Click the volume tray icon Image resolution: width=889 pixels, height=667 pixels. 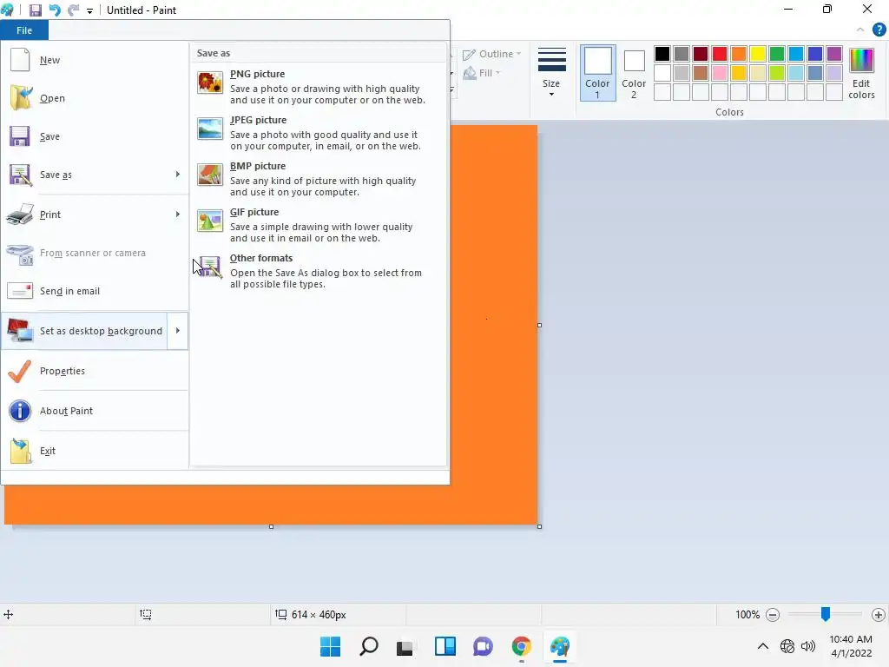click(808, 646)
